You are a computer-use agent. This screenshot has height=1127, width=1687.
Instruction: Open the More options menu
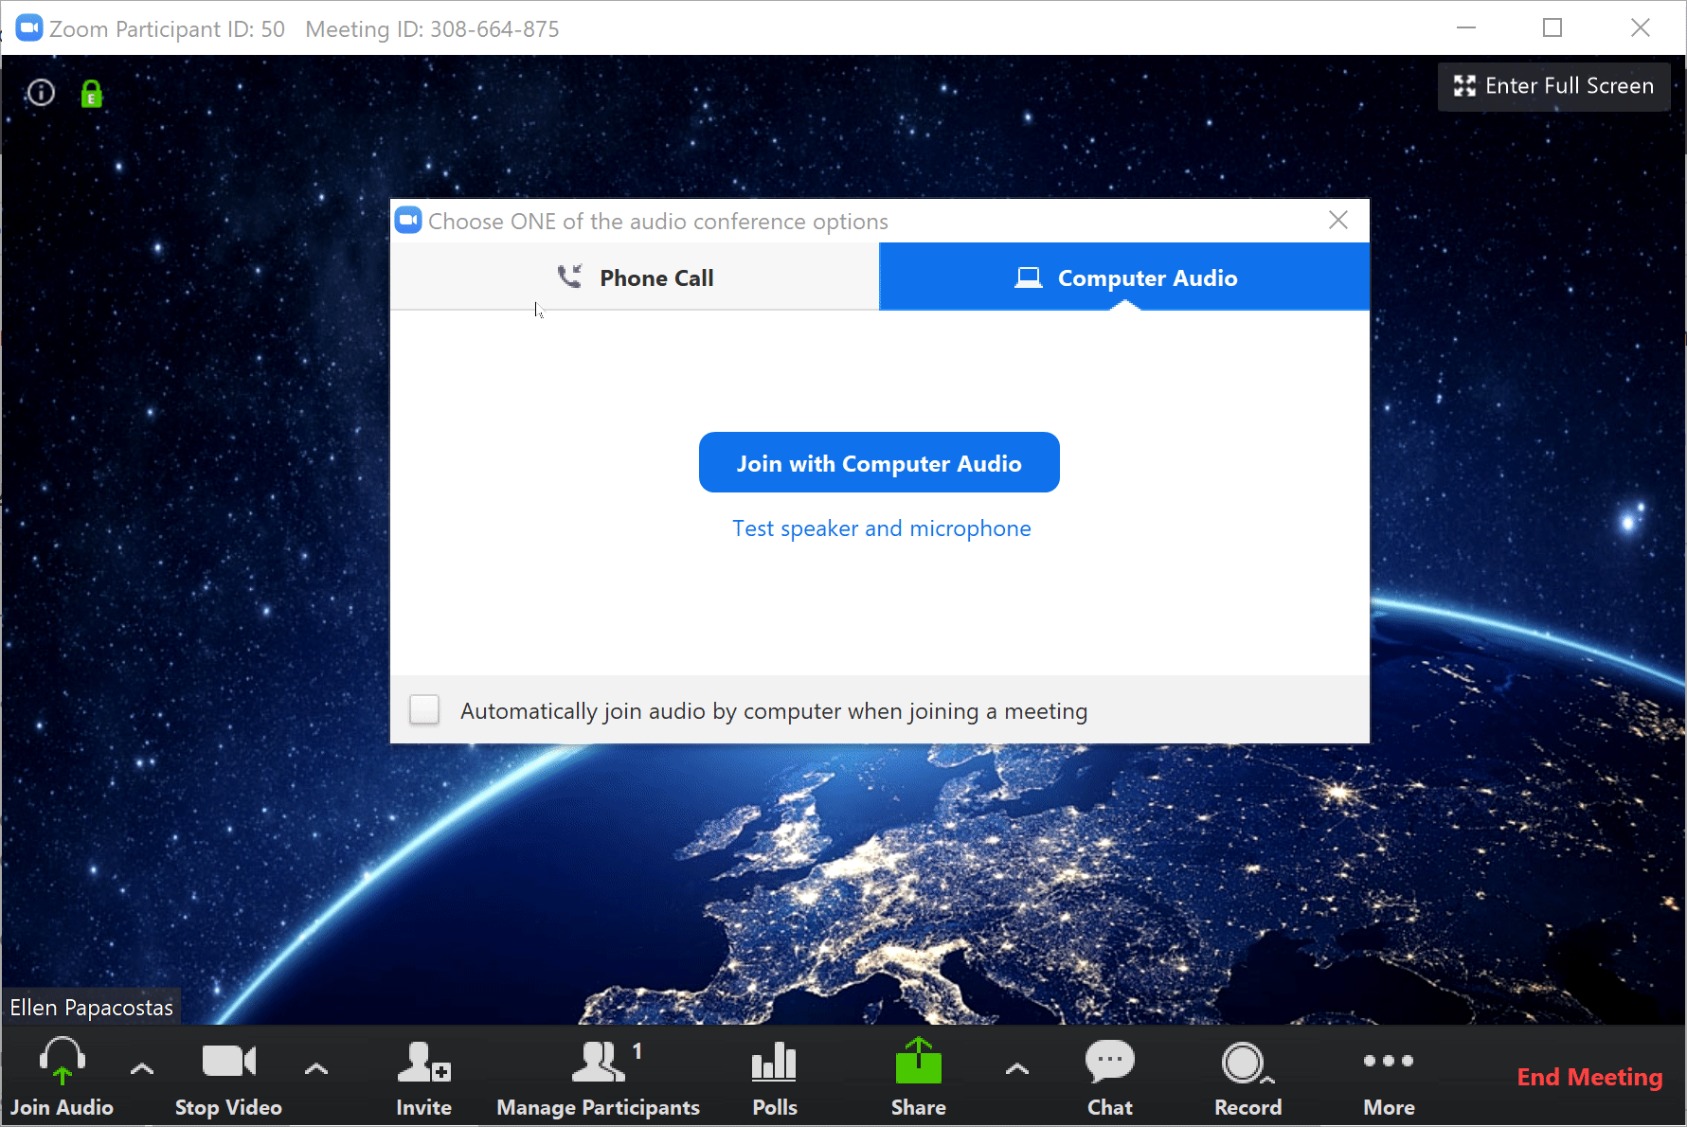tap(1389, 1078)
